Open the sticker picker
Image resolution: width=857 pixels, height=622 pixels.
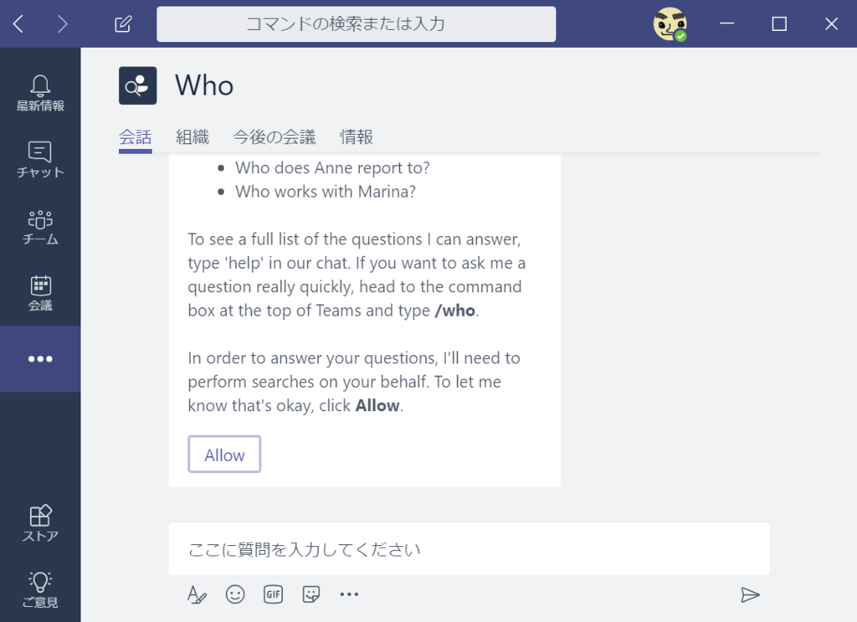[x=311, y=594]
